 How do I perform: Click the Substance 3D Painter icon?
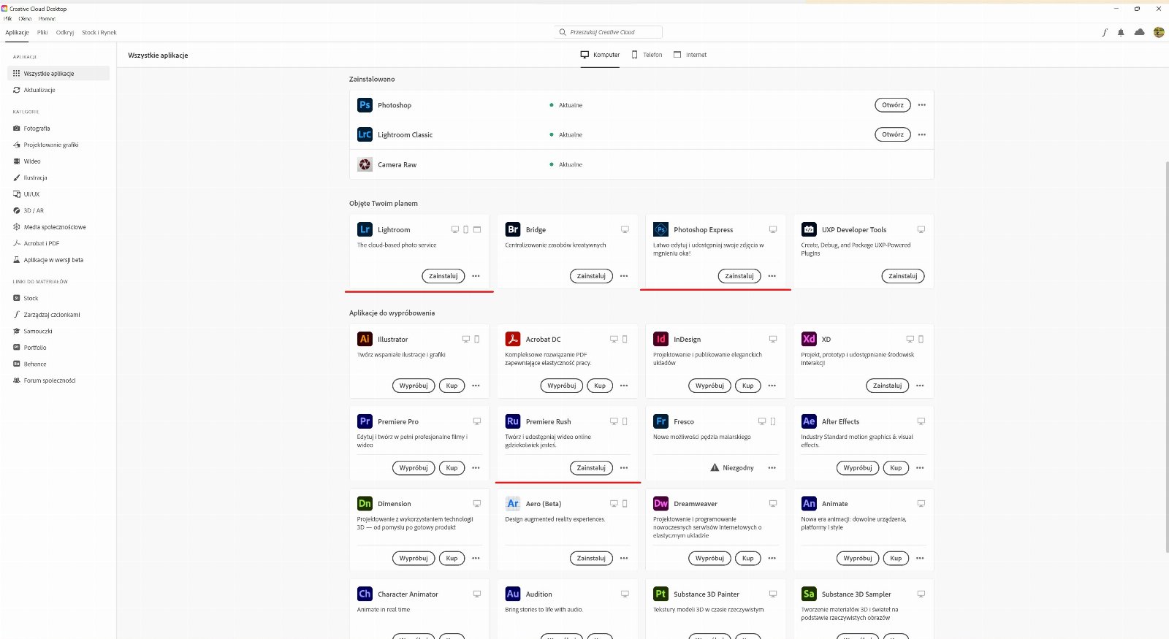660,594
